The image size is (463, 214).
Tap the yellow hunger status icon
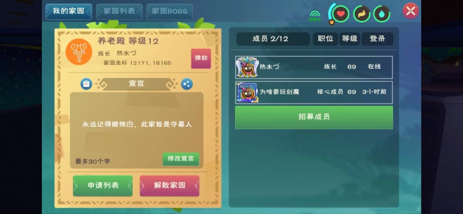pyautogui.click(x=362, y=13)
